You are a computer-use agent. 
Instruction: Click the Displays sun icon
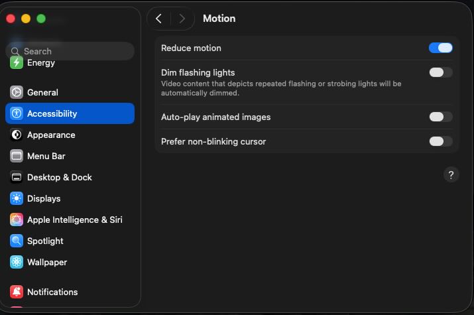tap(17, 198)
